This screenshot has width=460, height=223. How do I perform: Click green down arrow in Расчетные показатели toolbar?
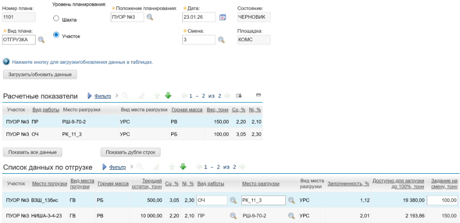click(x=168, y=95)
